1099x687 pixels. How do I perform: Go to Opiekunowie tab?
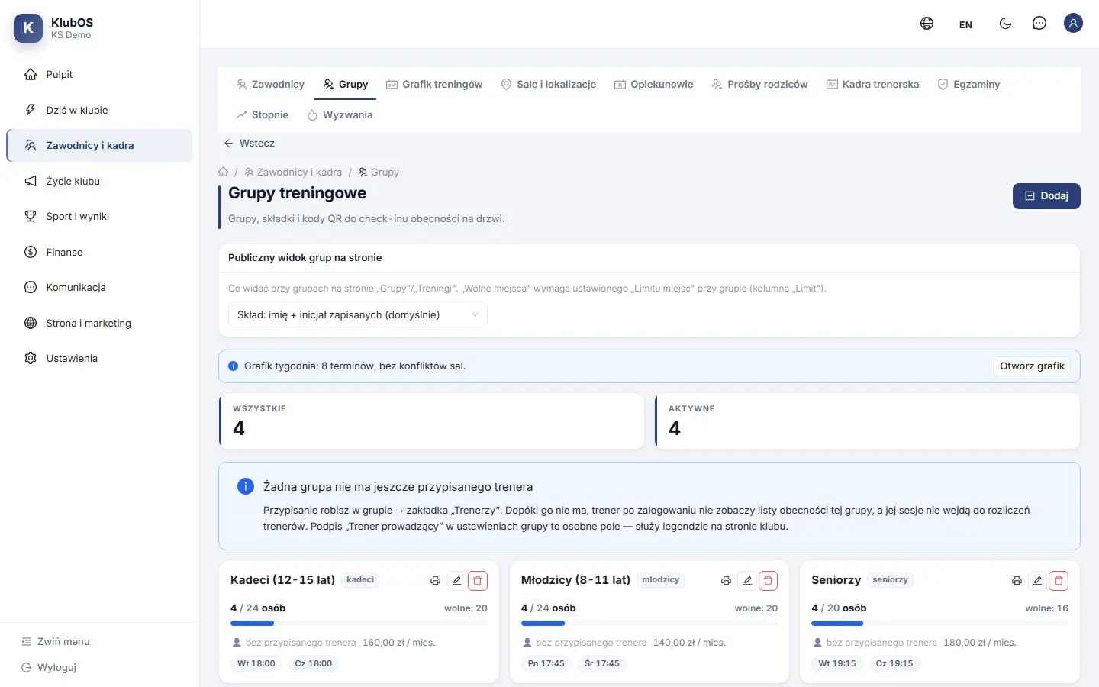[x=654, y=85]
